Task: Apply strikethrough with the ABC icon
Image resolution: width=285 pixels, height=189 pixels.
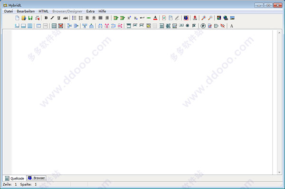Action: [x=66, y=18]
